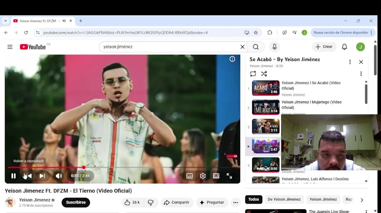Select the Yeison Jiménez chip

click(x=323, y=199)
